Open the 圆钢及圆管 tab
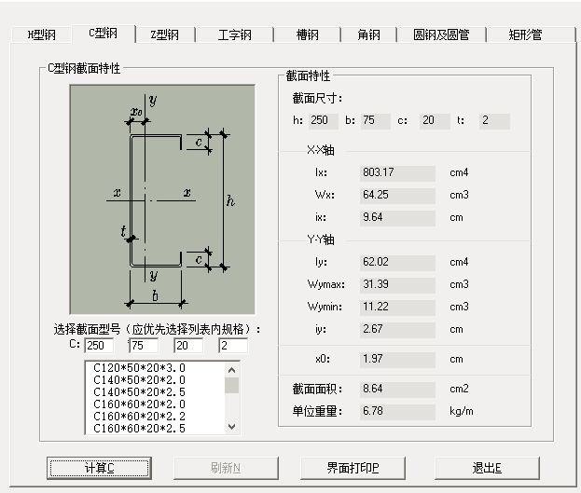The width and height of the screenshot is (581, 493). [441, 34]
